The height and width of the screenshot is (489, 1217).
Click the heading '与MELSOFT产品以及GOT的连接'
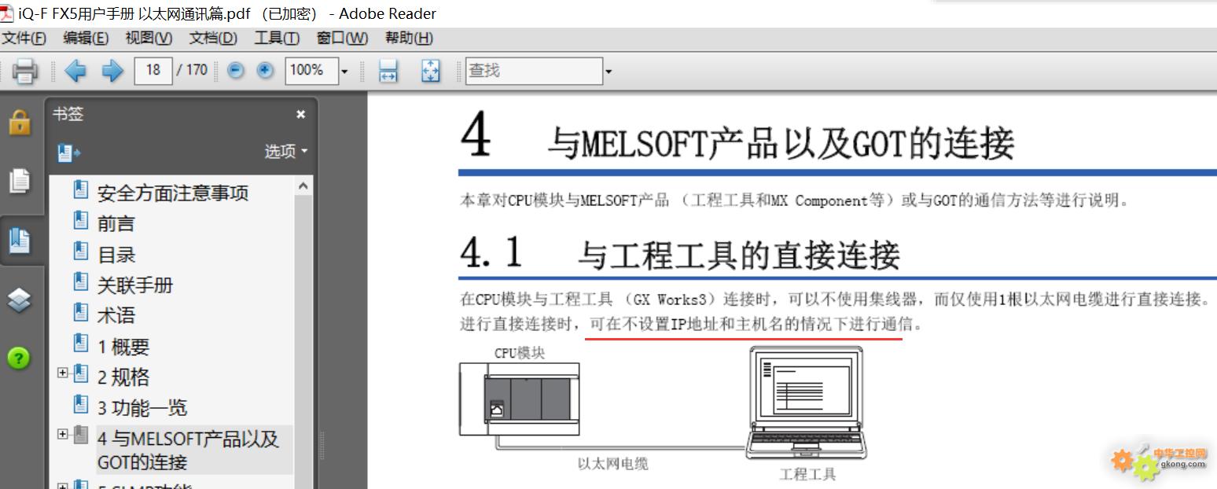click(780, 144)
